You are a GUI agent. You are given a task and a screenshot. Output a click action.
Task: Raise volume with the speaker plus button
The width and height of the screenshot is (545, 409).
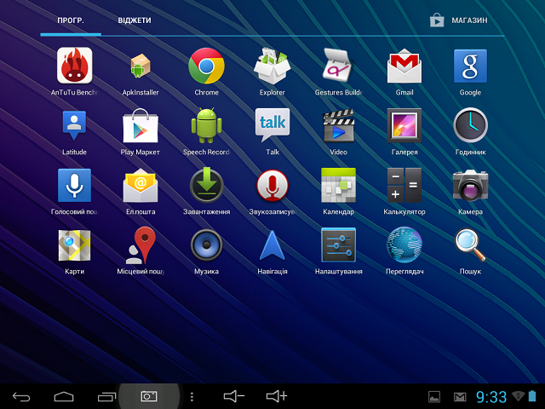pos(277,396)
